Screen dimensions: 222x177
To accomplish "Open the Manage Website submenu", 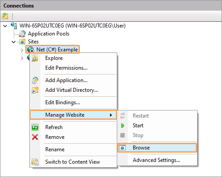I will (73, 115).
